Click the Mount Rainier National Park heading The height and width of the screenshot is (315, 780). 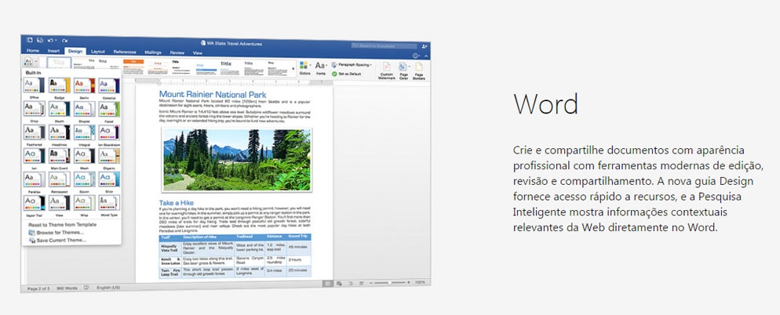213,94
